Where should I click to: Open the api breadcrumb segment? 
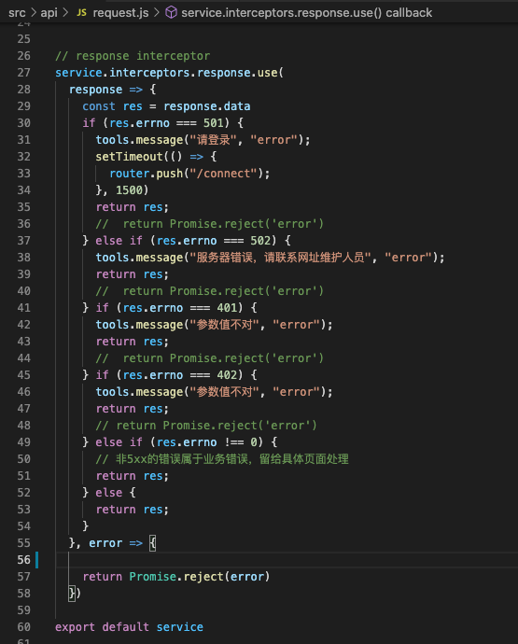[49, 13]
